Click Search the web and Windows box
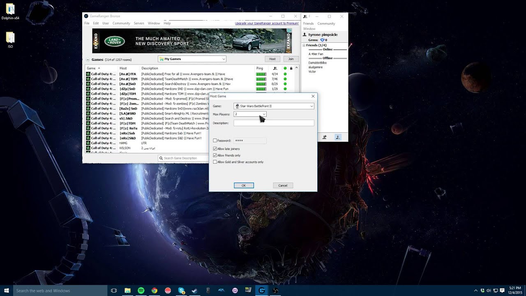Image resolution: width=526 pixels, height=296 pixels. click(x=60, y=291)
